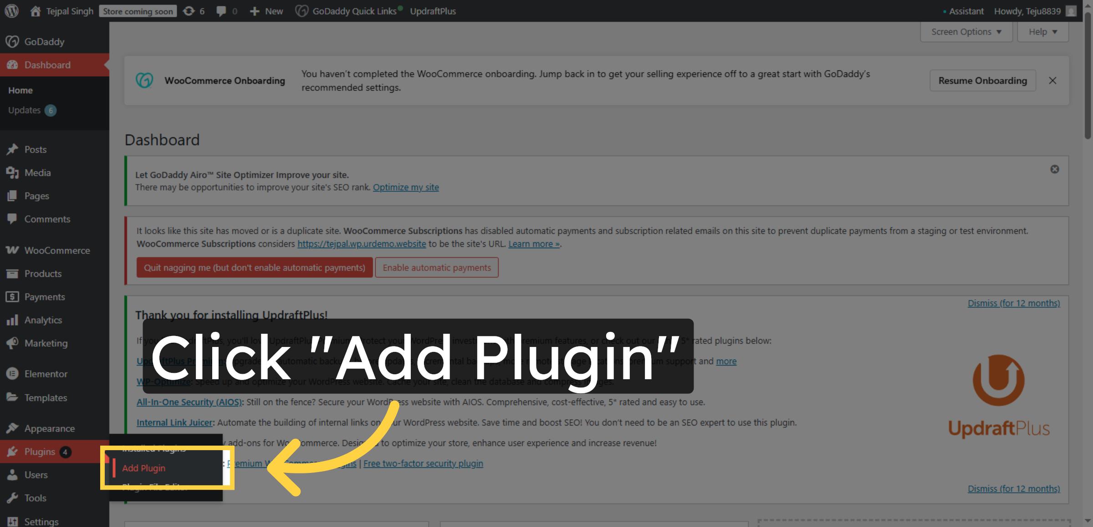Open the Posts section from sidebar
Screen dimensions: 1093x527
pos(35,149)
